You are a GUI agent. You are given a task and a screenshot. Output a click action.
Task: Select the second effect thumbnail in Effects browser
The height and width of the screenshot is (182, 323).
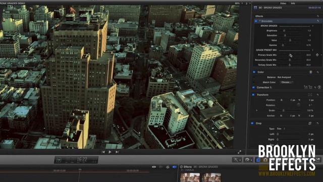pos(211,177)
